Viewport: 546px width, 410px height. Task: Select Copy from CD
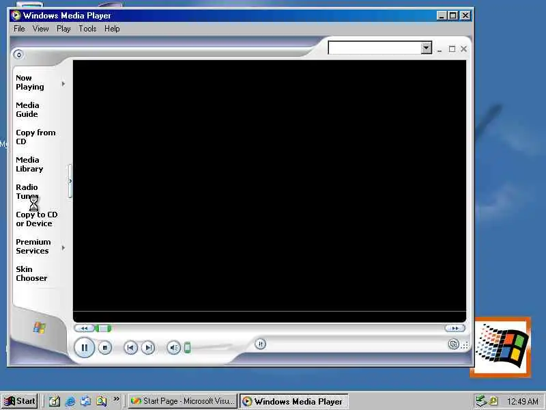[35, 137]
